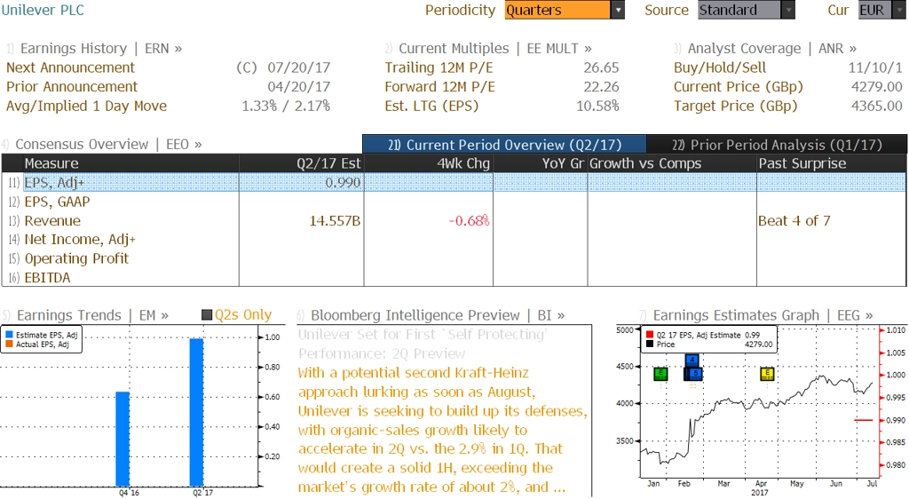Open the Source Standard dropdown arrow

point(788,10)
